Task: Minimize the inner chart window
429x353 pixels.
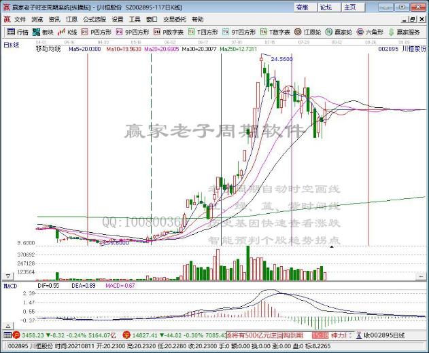Action: [405, 20]
